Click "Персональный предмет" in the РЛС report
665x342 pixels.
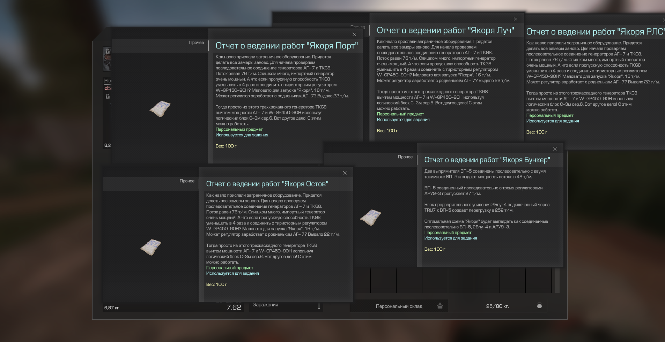(x=550, y=115)
